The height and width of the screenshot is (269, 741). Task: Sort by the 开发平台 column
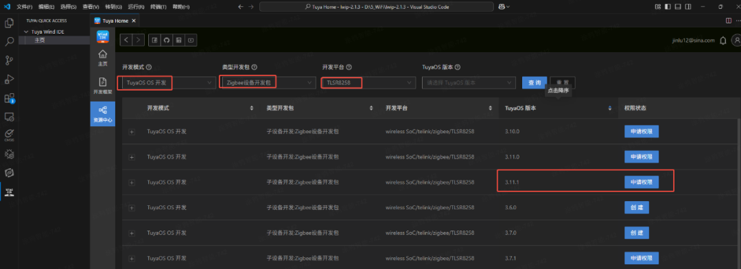click(491, 108)
